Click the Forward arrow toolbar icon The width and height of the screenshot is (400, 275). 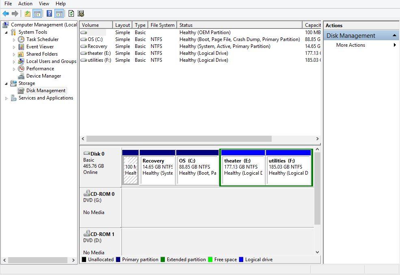(x=15, y=13)
